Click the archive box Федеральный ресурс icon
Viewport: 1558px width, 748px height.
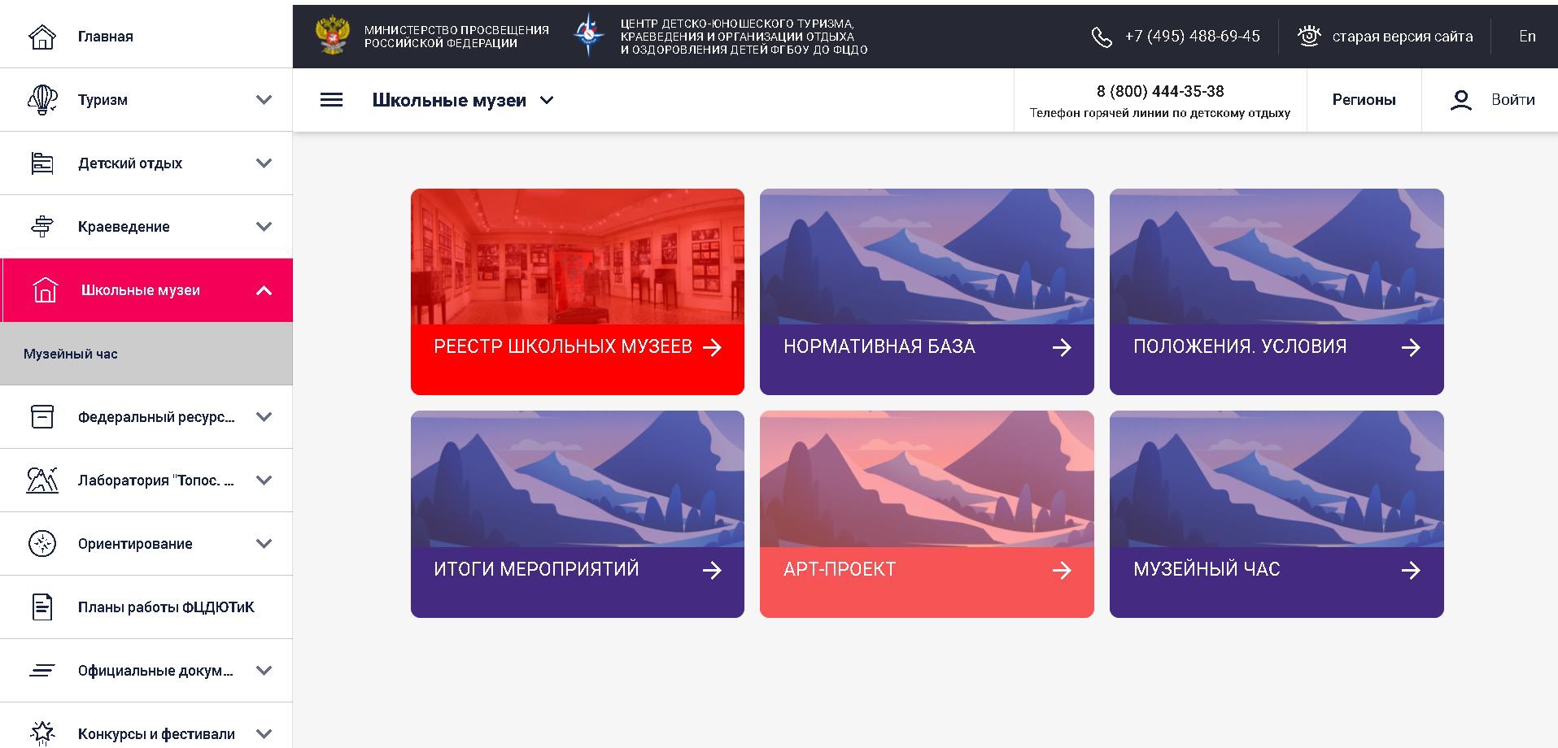(x=41, y=417)
